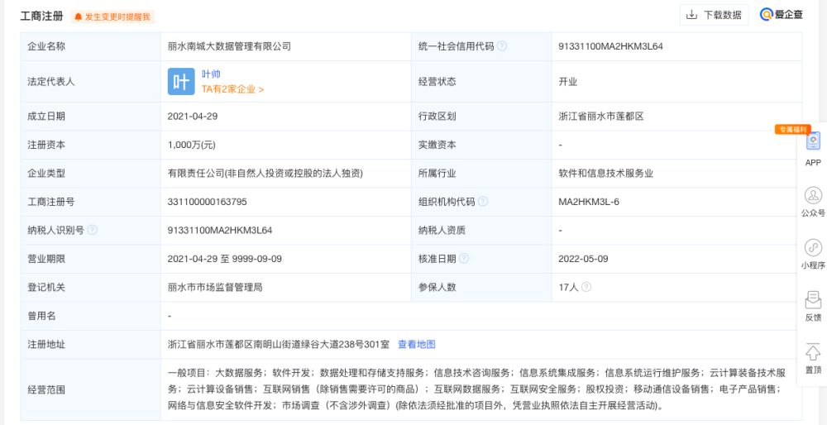The height and width of the screenshot is (425, 827).
Task: Select taxpayer ID value beside 纳税人识别号
Action: (x=220, y=230)
